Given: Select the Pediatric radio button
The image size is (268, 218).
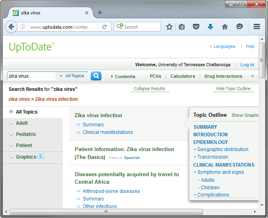Looking at the screenshot, I should click(11, 134).
